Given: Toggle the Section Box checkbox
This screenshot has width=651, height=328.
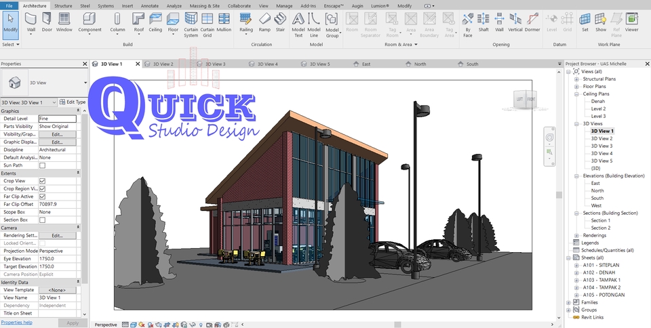Looking at the screenshot, I should pyautogui.click(x=42, y=220).
